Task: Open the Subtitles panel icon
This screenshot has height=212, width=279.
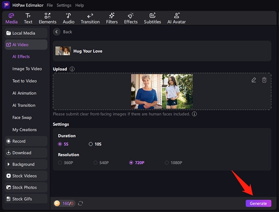Action: click(x=153, y=16)
